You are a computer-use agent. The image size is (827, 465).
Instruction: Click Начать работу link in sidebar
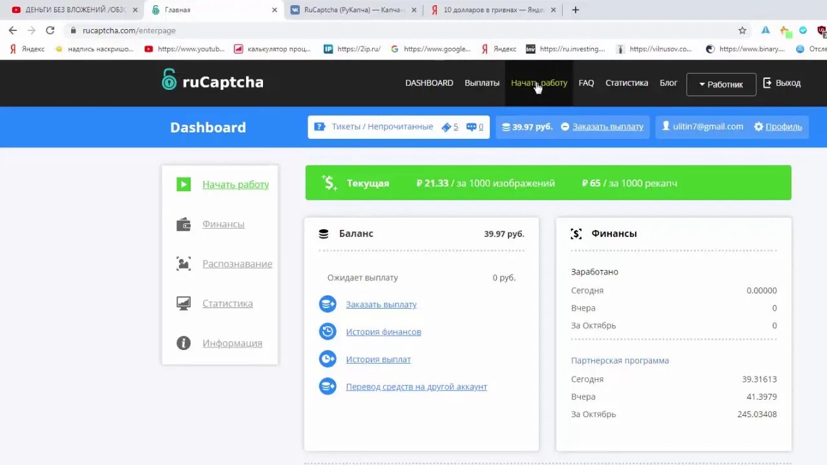point(236,184)
